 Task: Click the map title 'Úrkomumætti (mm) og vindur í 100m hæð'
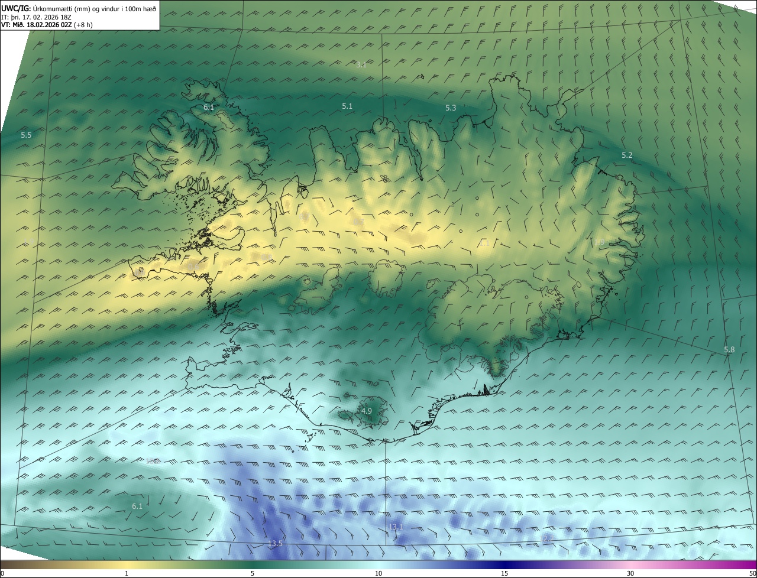pyautogui.click(x=95, y=9)
